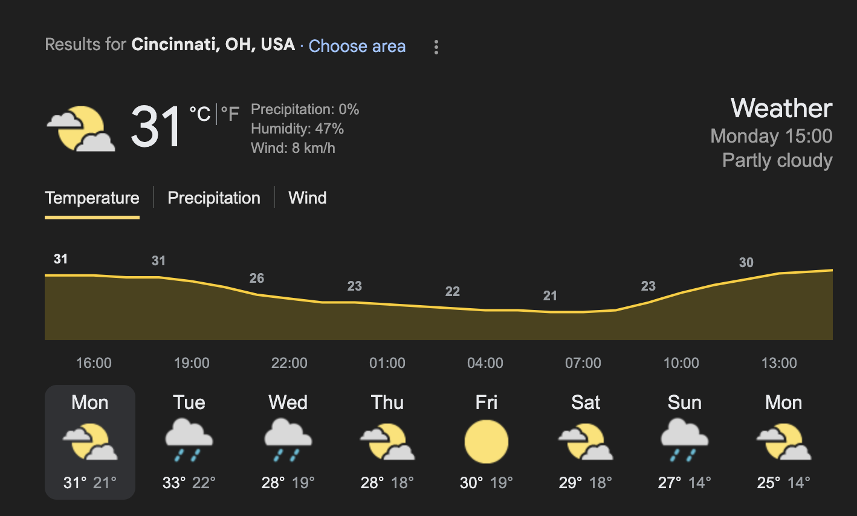This screenshot has width=857, height=516.
Task: Select Thursday's partly cloudy icon
Action: pos(387,442)
